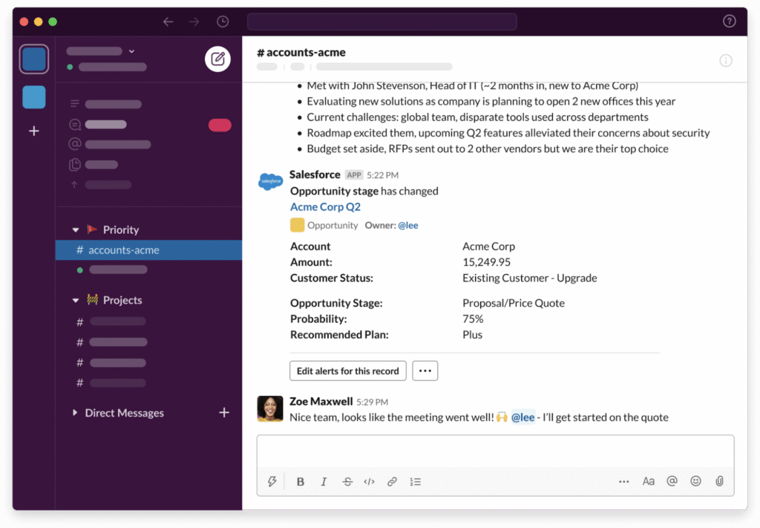Select the accounts-acme channel

coord(123,250)
